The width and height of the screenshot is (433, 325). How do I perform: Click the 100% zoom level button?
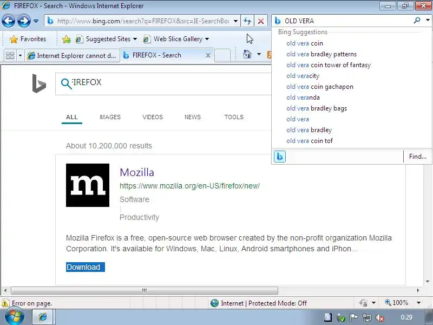pos(397,303)
